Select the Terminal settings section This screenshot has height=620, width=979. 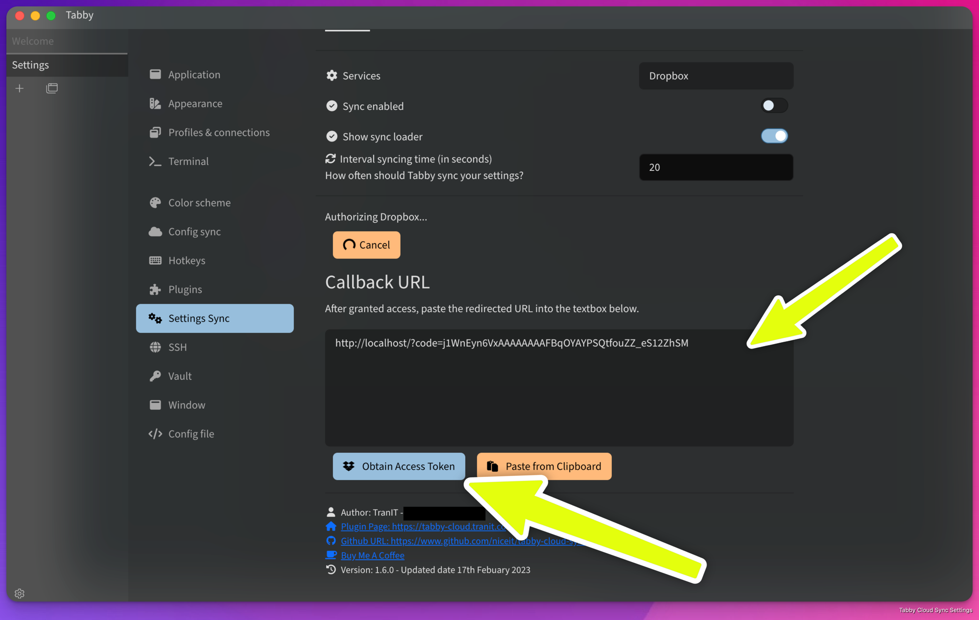[215, 161]
